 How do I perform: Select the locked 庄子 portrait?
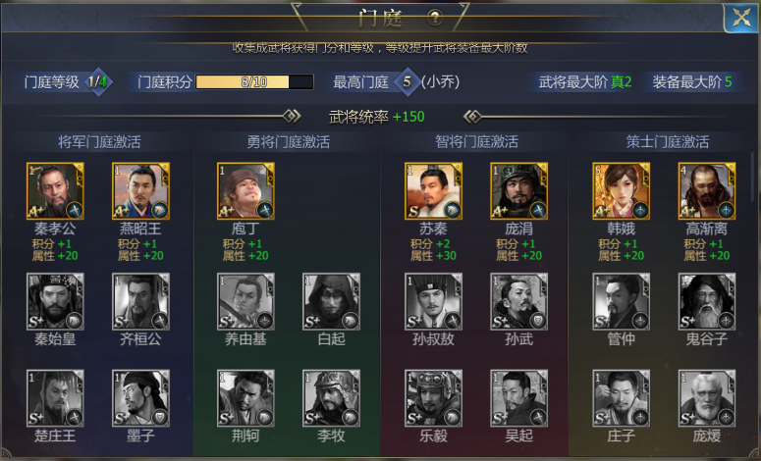point(622,398)
